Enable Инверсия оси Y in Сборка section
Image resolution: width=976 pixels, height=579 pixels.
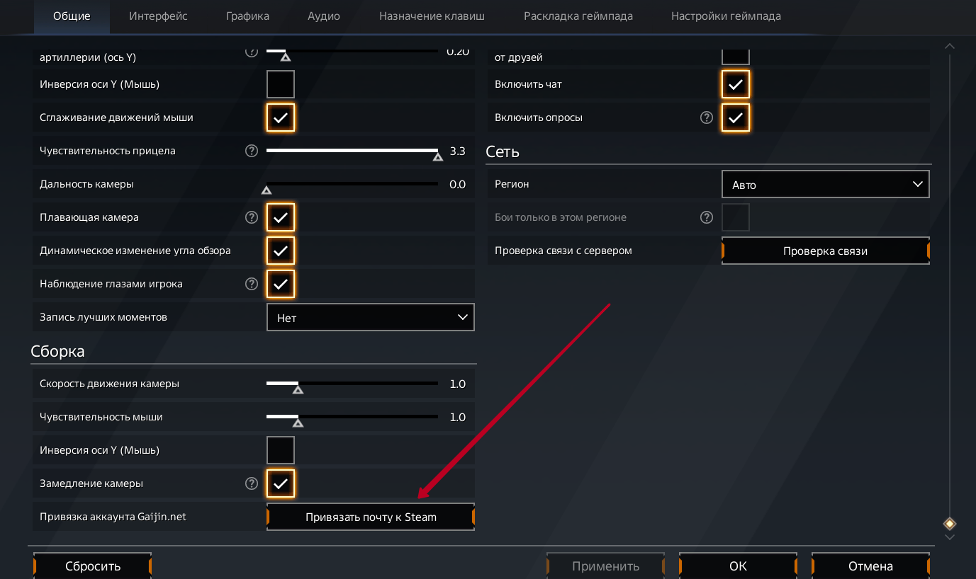281,450
